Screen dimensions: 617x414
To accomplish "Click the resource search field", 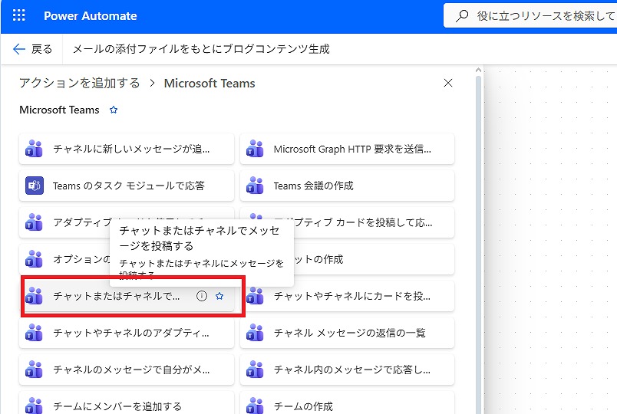I will click(537, 15).
